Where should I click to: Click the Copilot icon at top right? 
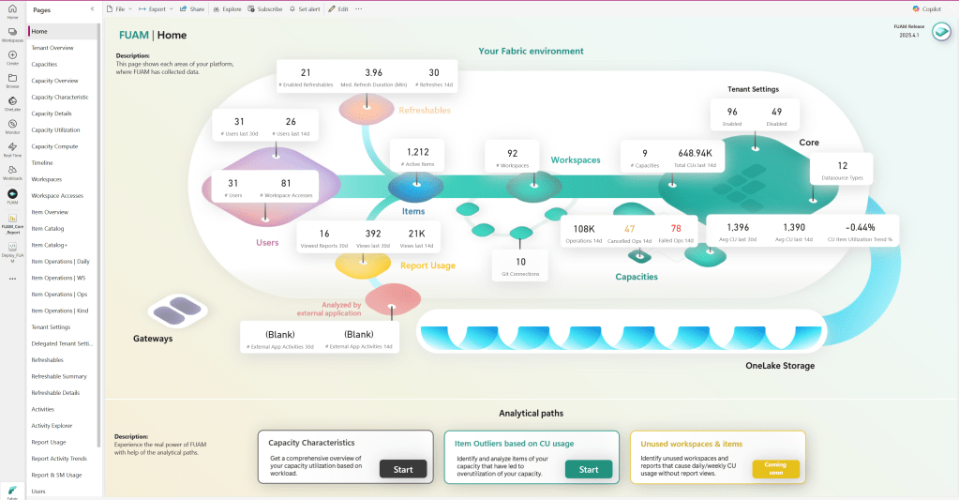[x=916, y=8]
